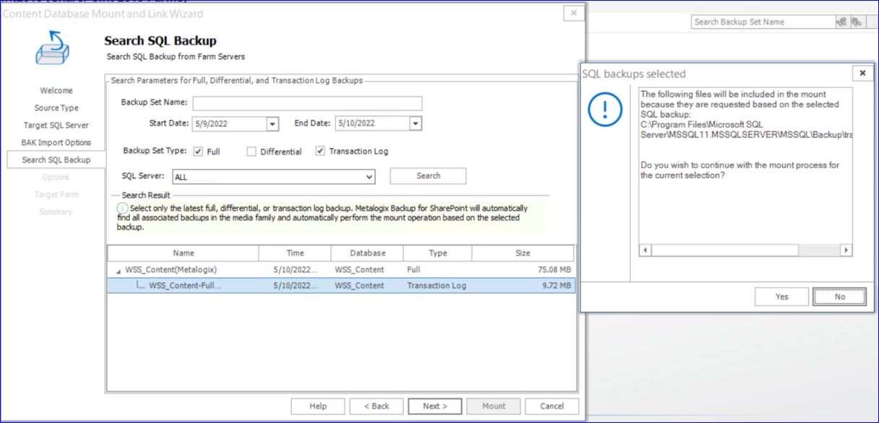Go to Target Farm wizard step

click(x=56, y=194)
